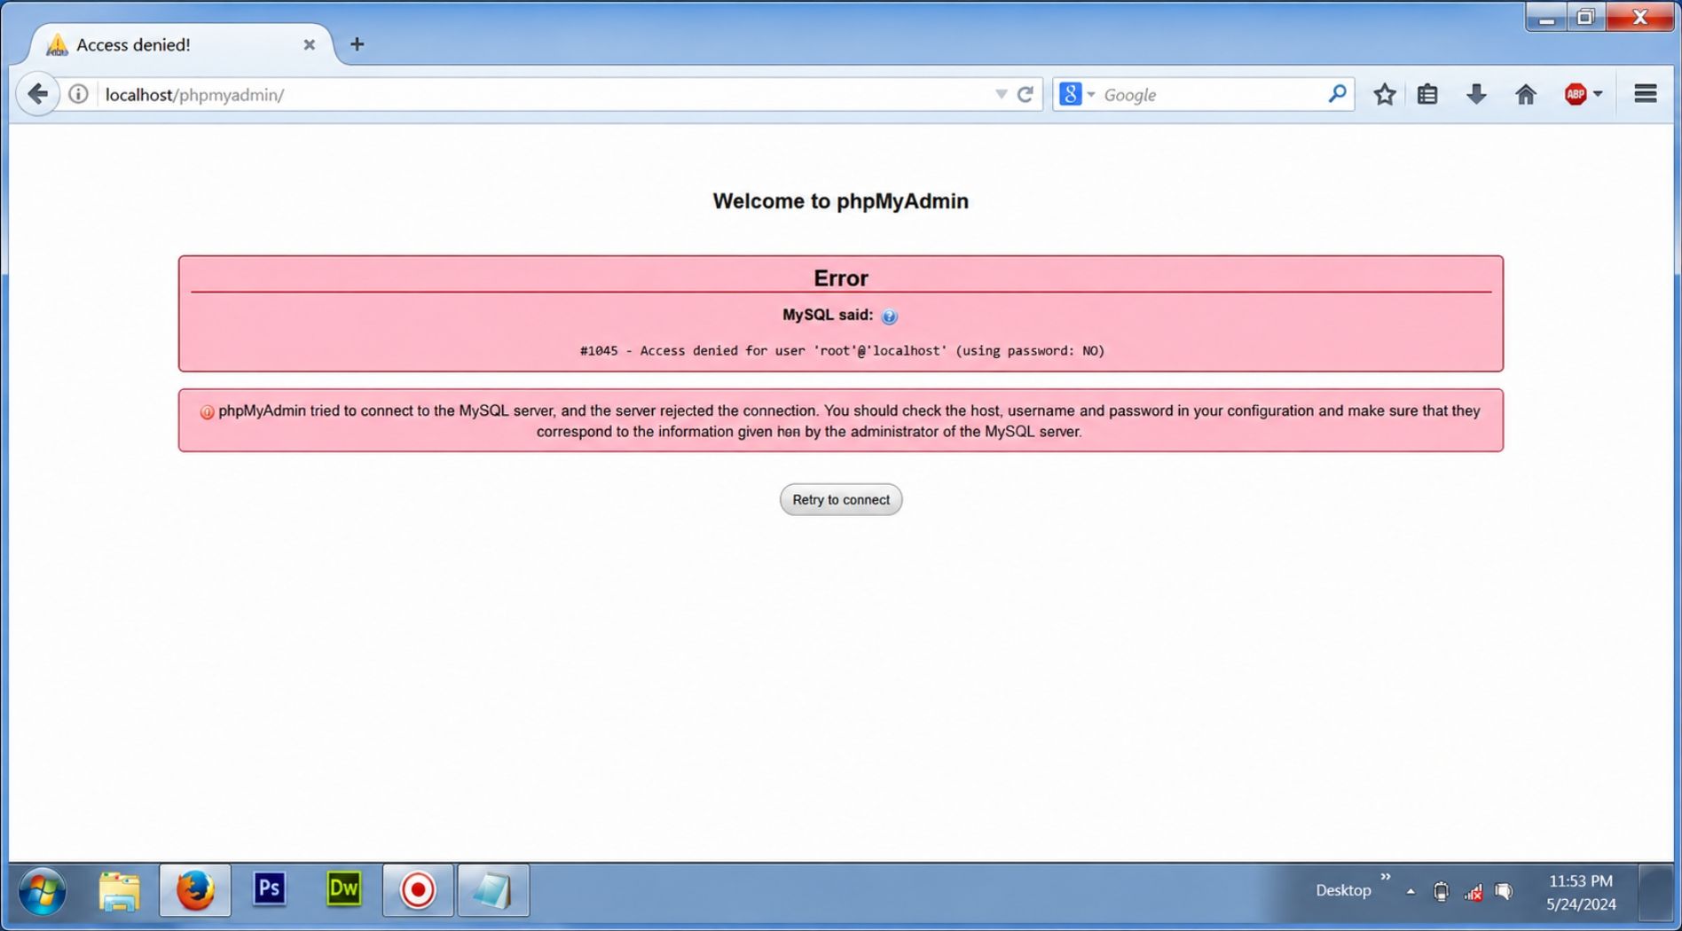The height and width of the screenshot is (931, 1682).
Task: Click the warning icon in connection notice
Action: 207,412
